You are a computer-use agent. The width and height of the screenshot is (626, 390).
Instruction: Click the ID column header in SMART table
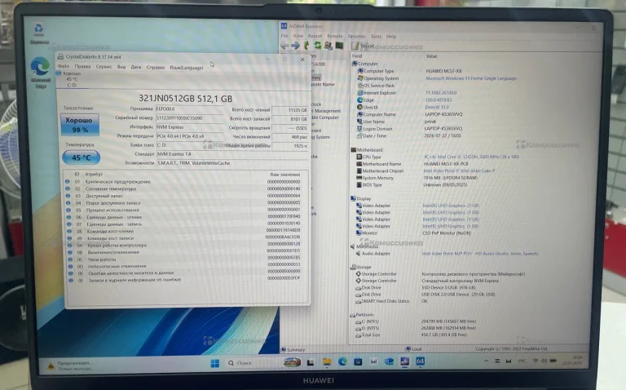[x=77, y=175]
